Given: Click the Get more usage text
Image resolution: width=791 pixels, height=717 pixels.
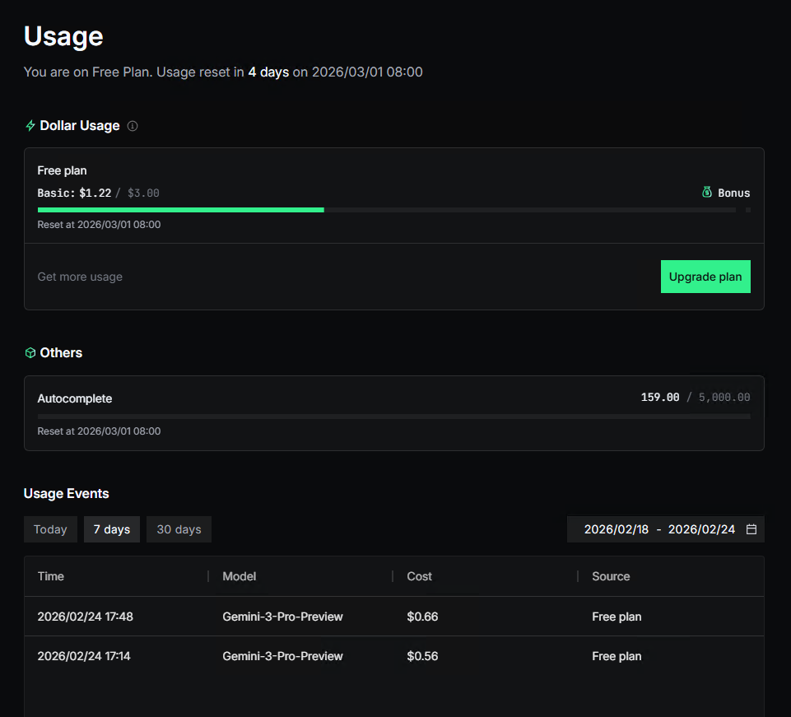Looking at the screenshot, I should (80, 277).
